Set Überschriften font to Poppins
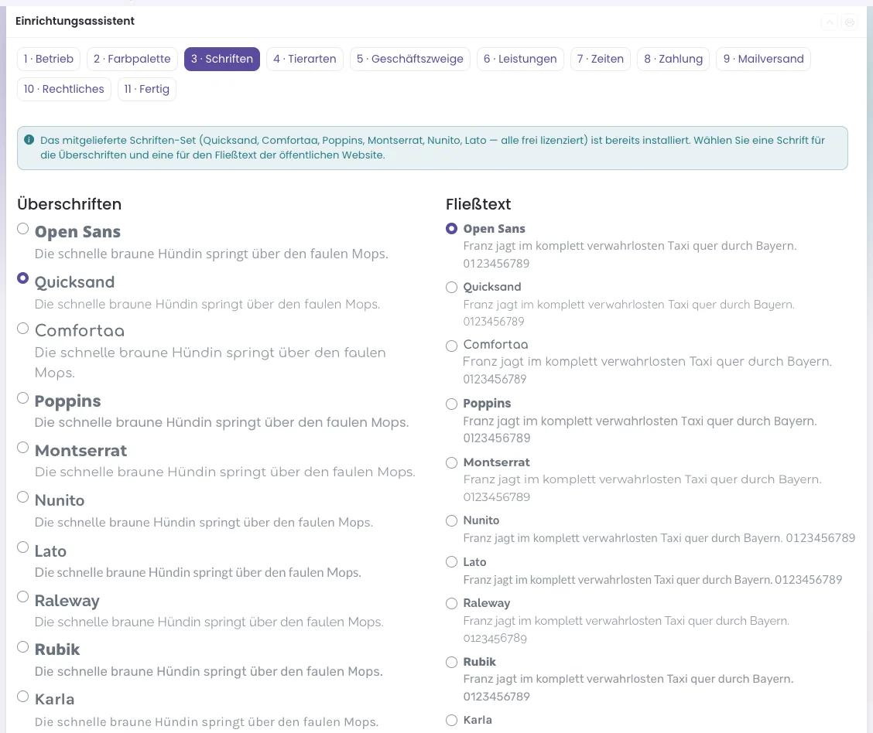This screenshot has width=873, height=733. coord(22,397)
